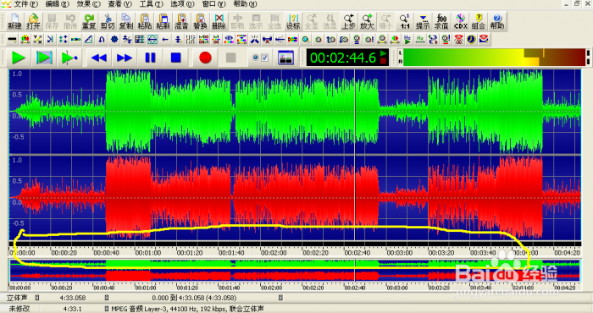This screenshot has width=593, height=313.
Task: Click the blue Fast Forward button
Action: pos(125,58)
